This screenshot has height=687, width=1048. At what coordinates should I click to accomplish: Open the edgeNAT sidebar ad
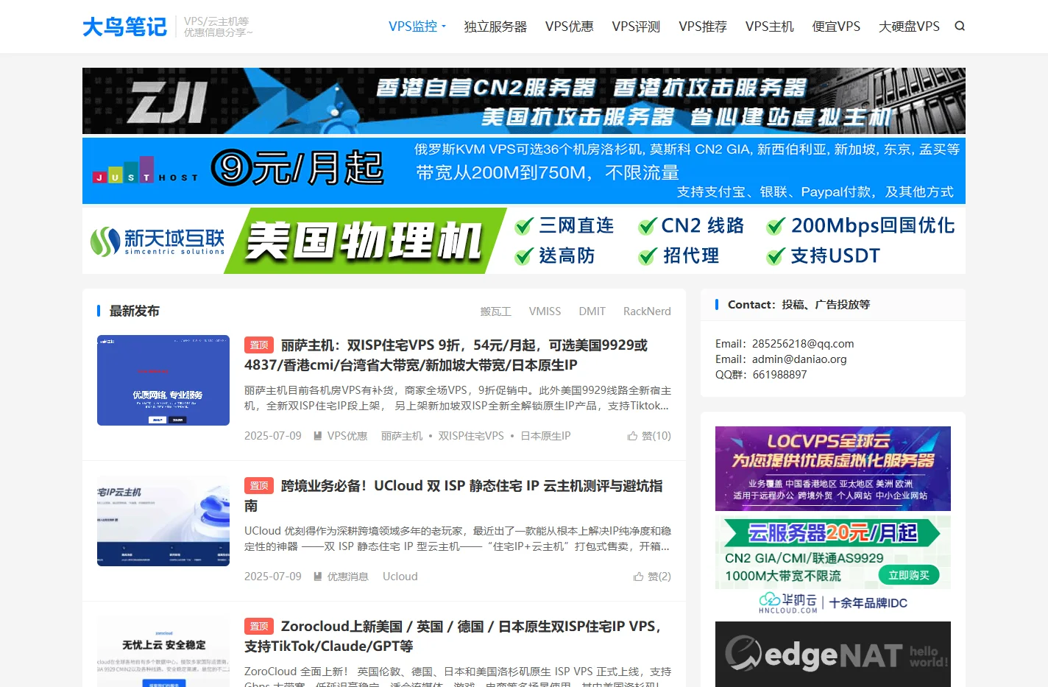point(833,654)
